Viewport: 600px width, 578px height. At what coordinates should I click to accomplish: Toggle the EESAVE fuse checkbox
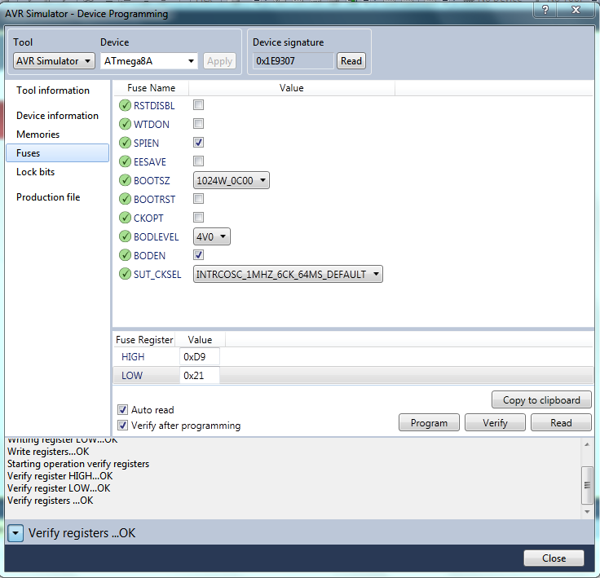pyautogui.click(x=198, y=161)
